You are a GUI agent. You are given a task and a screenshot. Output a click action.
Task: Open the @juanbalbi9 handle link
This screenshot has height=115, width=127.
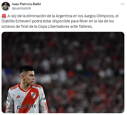point(21,8)
